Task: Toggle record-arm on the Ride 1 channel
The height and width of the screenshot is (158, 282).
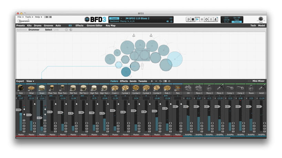Action: [x=171, y=123]
